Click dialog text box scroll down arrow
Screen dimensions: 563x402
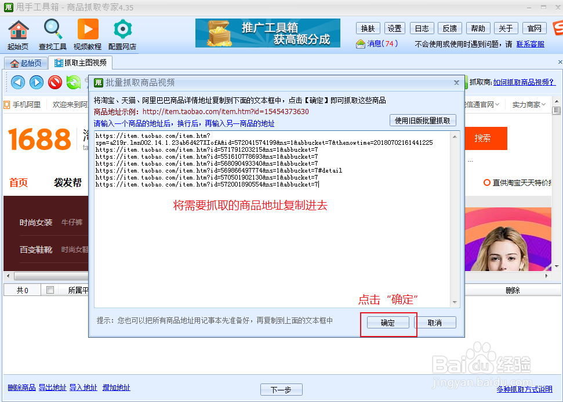coord(455,302)
